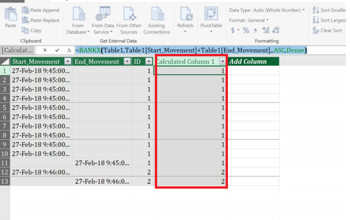This screenshot has width=350, height=220.
Task: Click into the RANKX formula bar
Action: pos(210,50)
